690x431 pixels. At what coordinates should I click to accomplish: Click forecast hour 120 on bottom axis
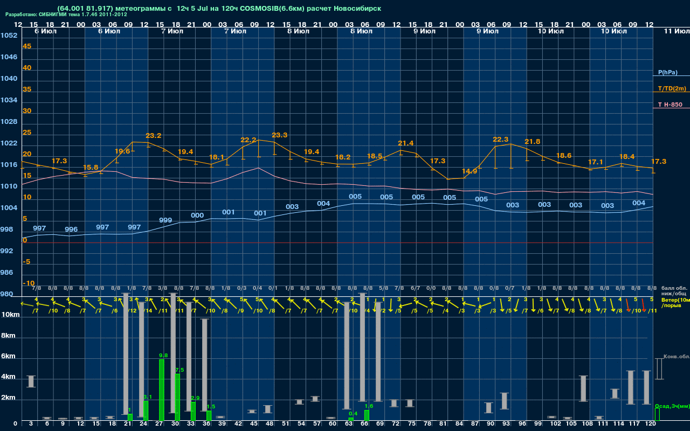[651, 424]
